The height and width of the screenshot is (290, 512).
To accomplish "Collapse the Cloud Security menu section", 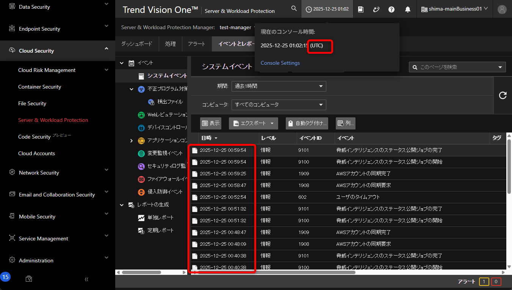I will 106,49.
